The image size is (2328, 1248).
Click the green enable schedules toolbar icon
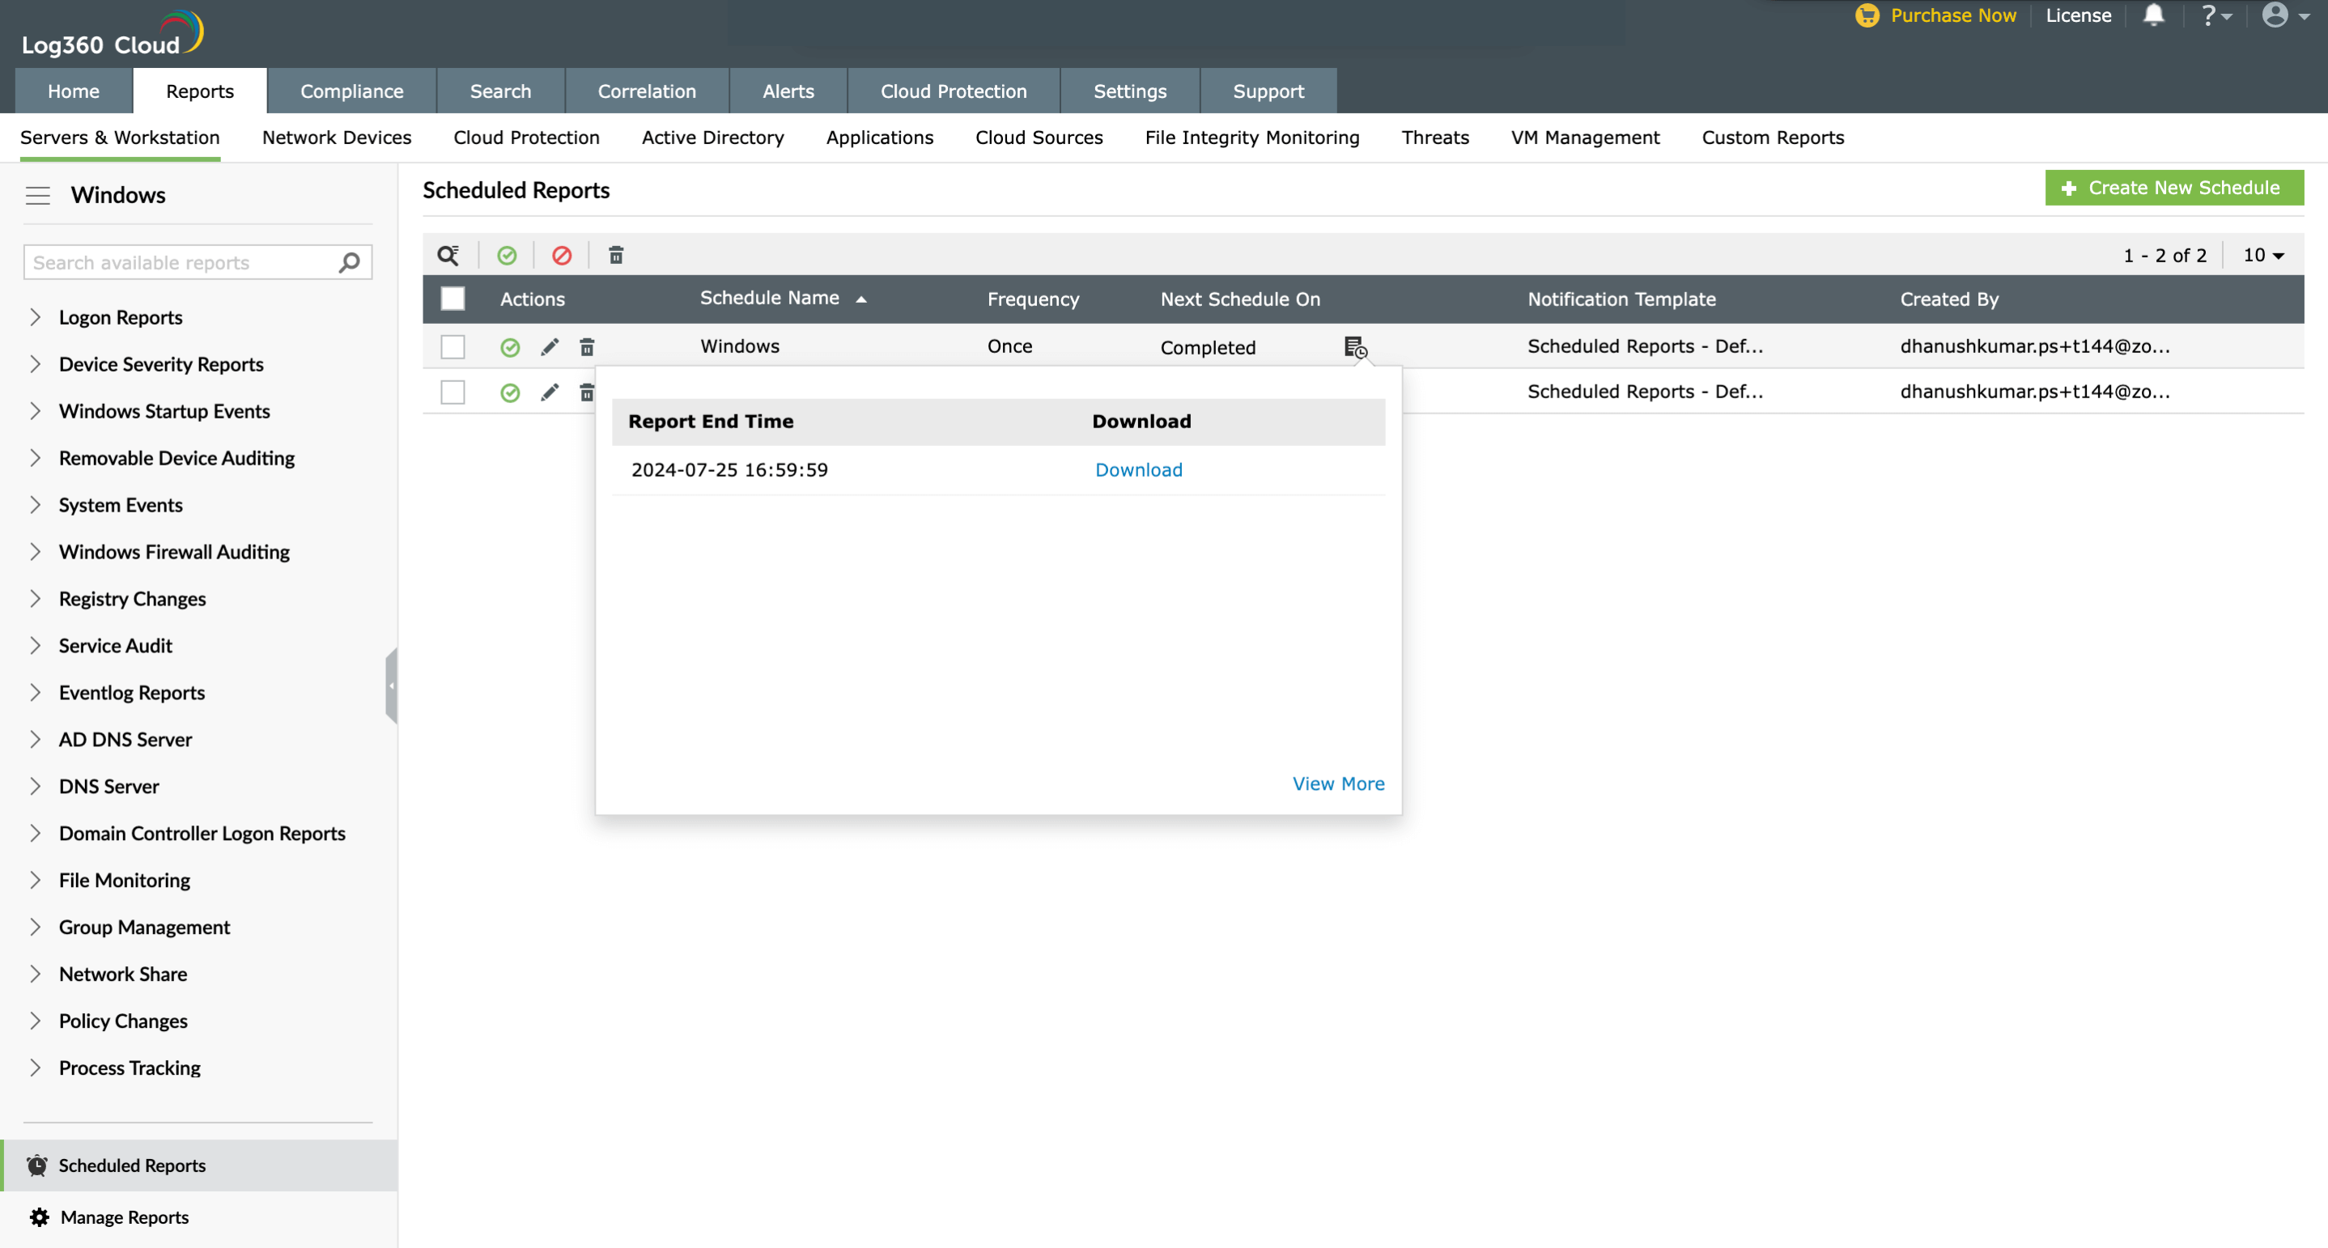pos(507,256)
